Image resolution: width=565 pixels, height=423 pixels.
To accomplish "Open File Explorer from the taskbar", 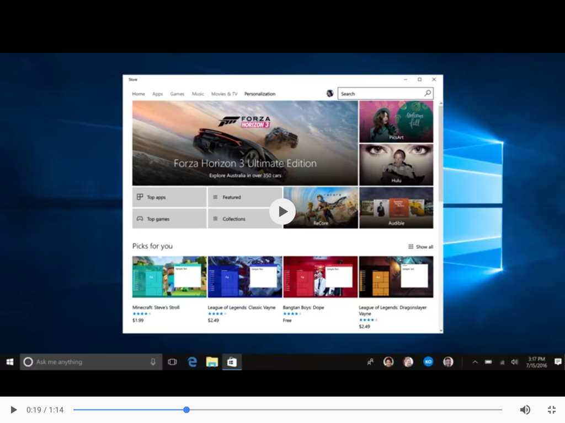I will pyautogui.click(x=212, y=362).
